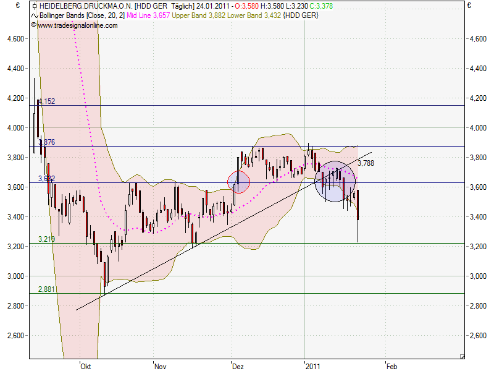The image size is (494, 371).
Task: Click 3,000 on the left price axis
Action: tap(15, 276)
